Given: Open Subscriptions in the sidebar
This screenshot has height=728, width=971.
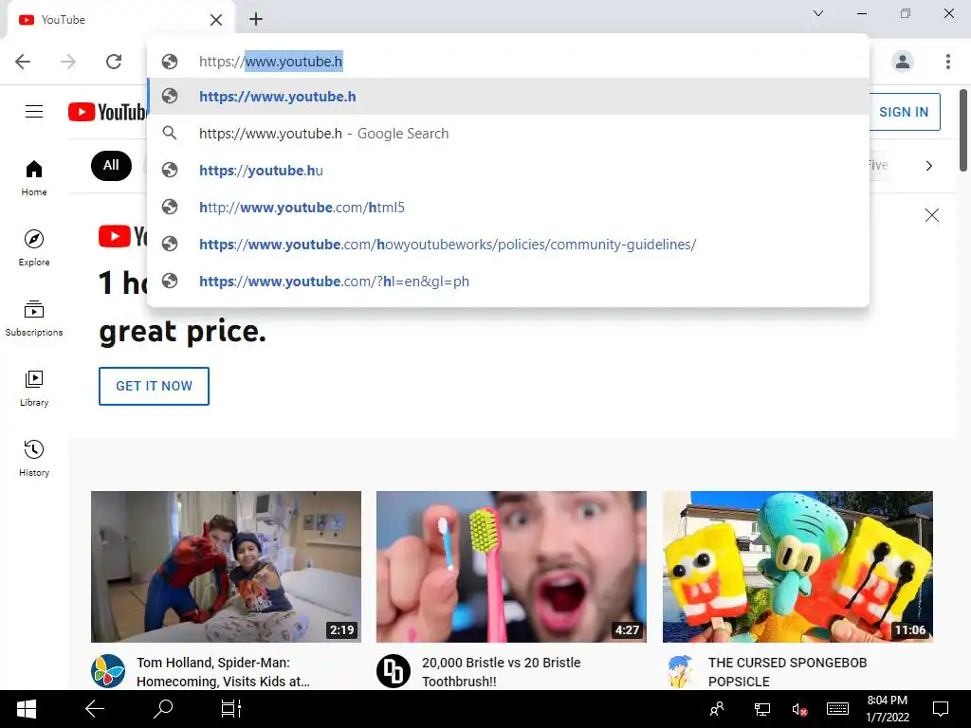Looking at the screenshot, I should point(34,318).
